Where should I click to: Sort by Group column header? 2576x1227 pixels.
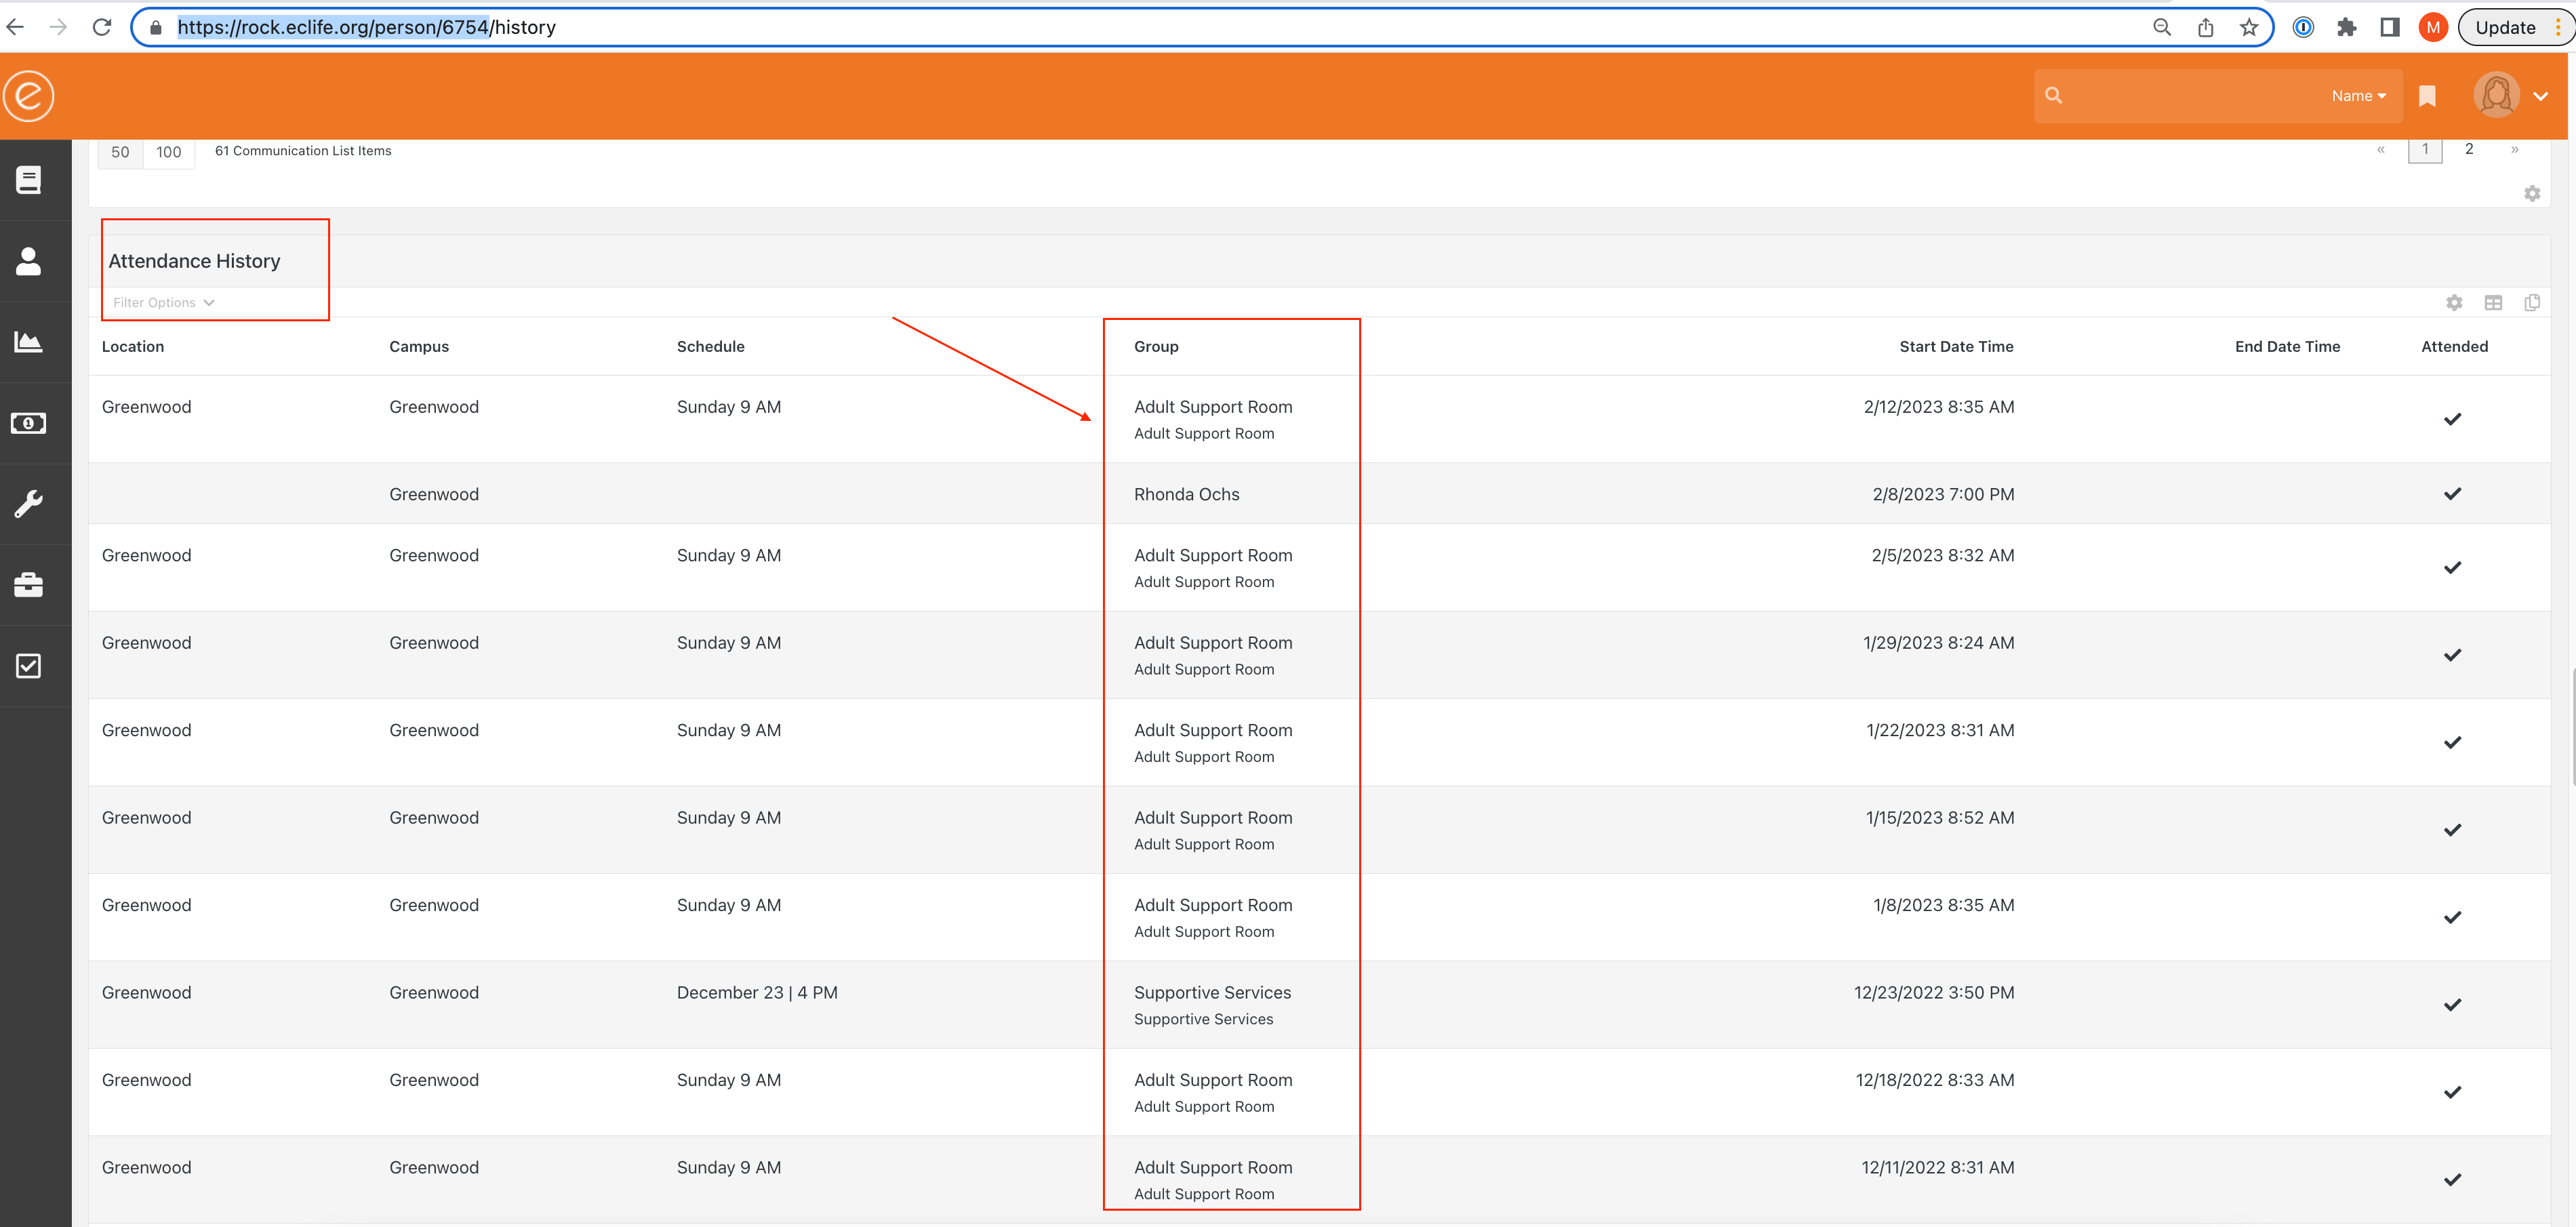point(1156,346)
